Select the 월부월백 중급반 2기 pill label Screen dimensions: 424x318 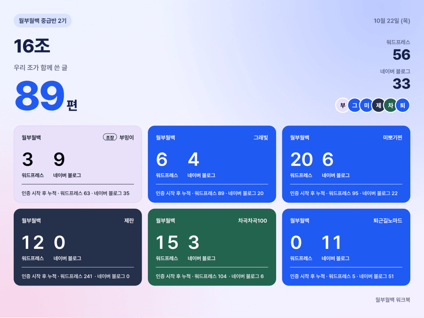(x=43, y=21)
